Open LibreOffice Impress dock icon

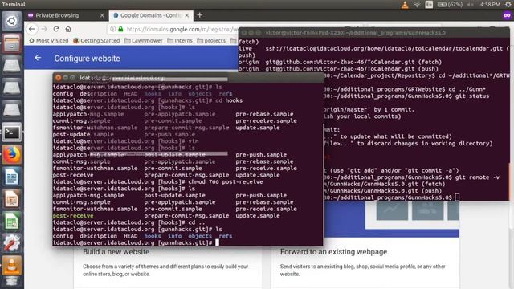coord(12,199)
